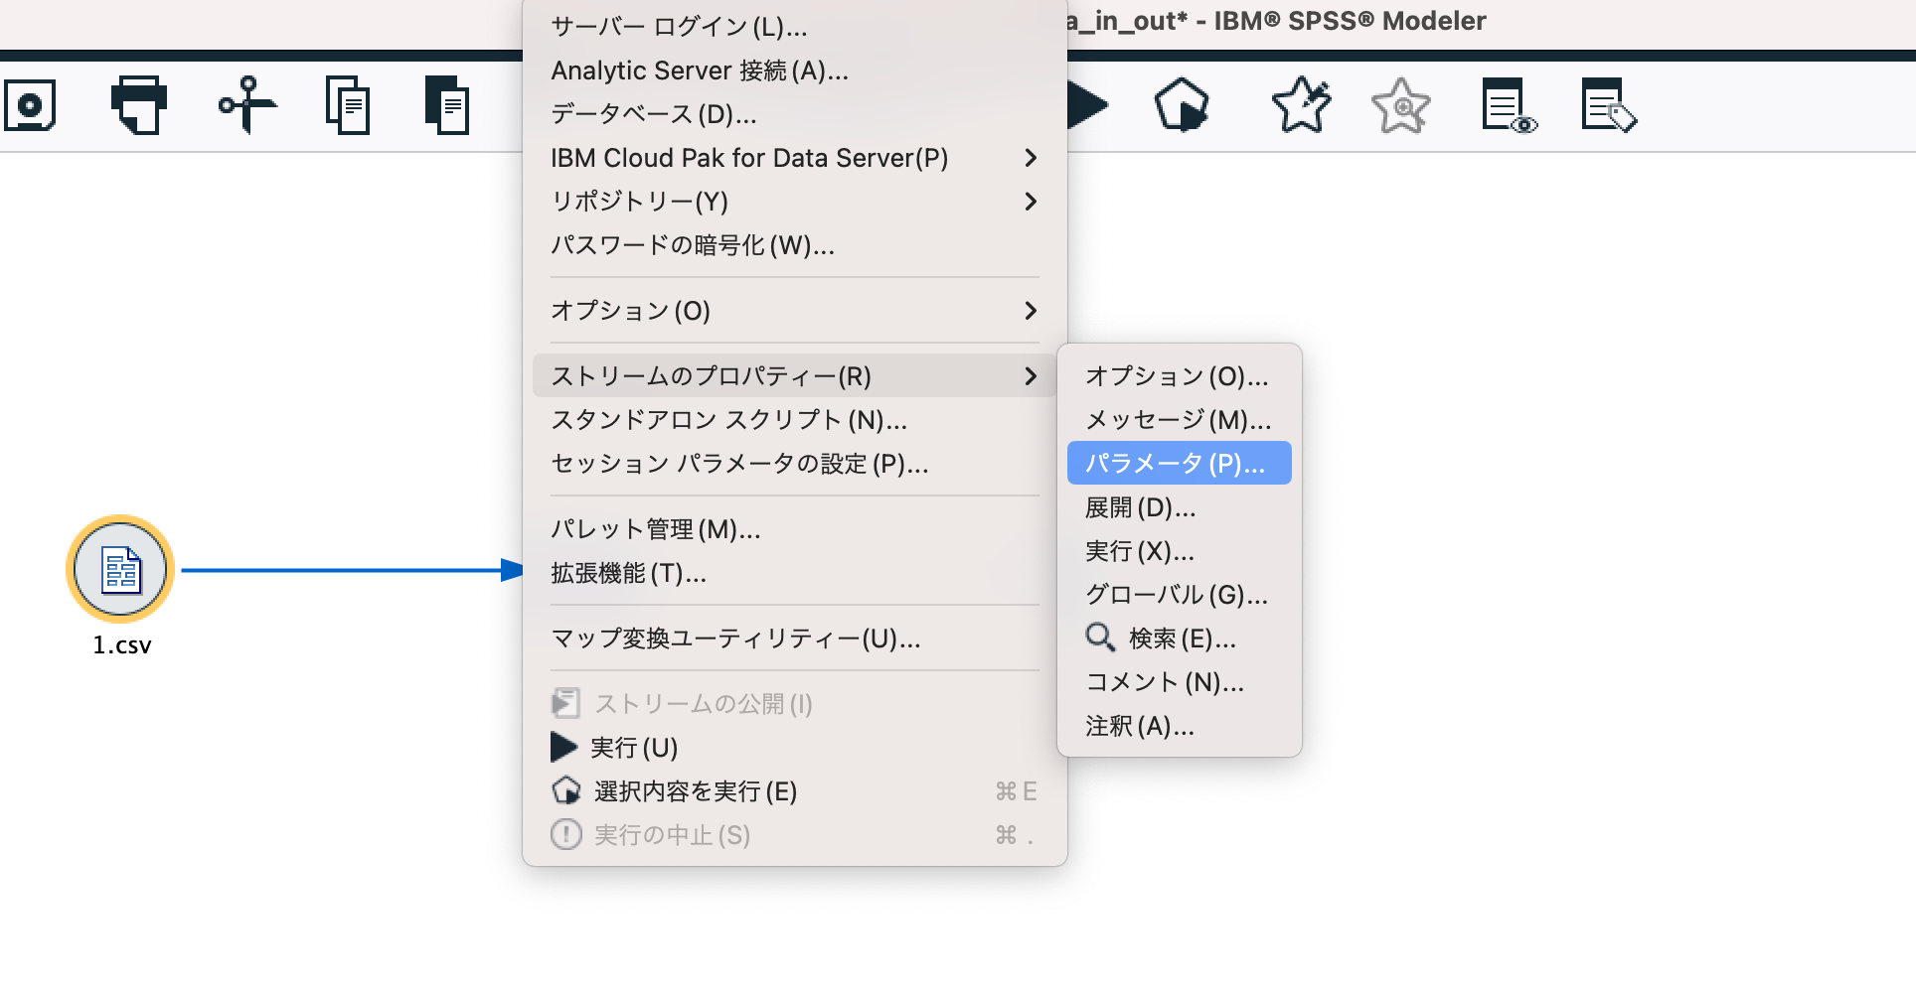This screenshot has width=1916, height=993.
Task: Select the 1.csv source node
Action: coord(119,569)
